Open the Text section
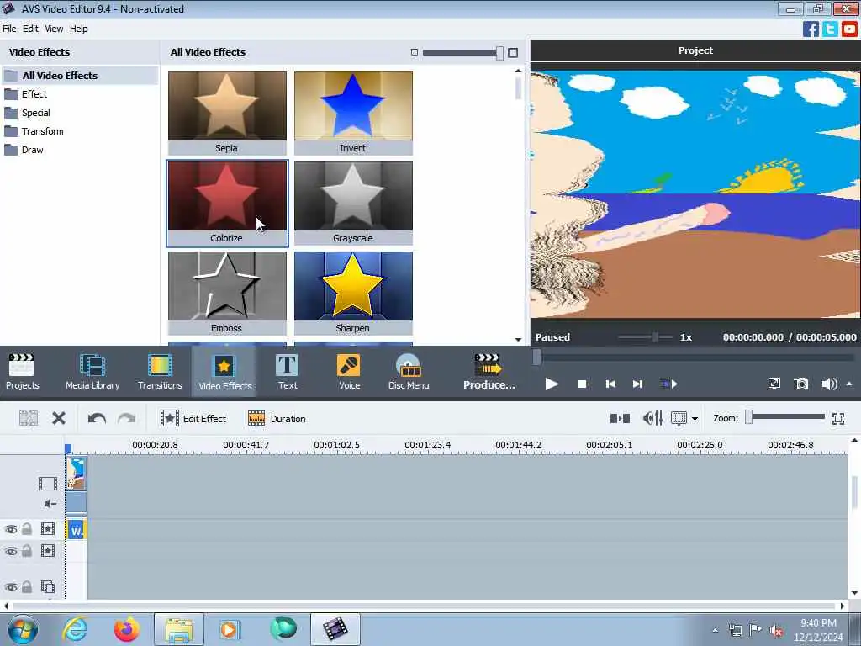 [x=288, y=372]
